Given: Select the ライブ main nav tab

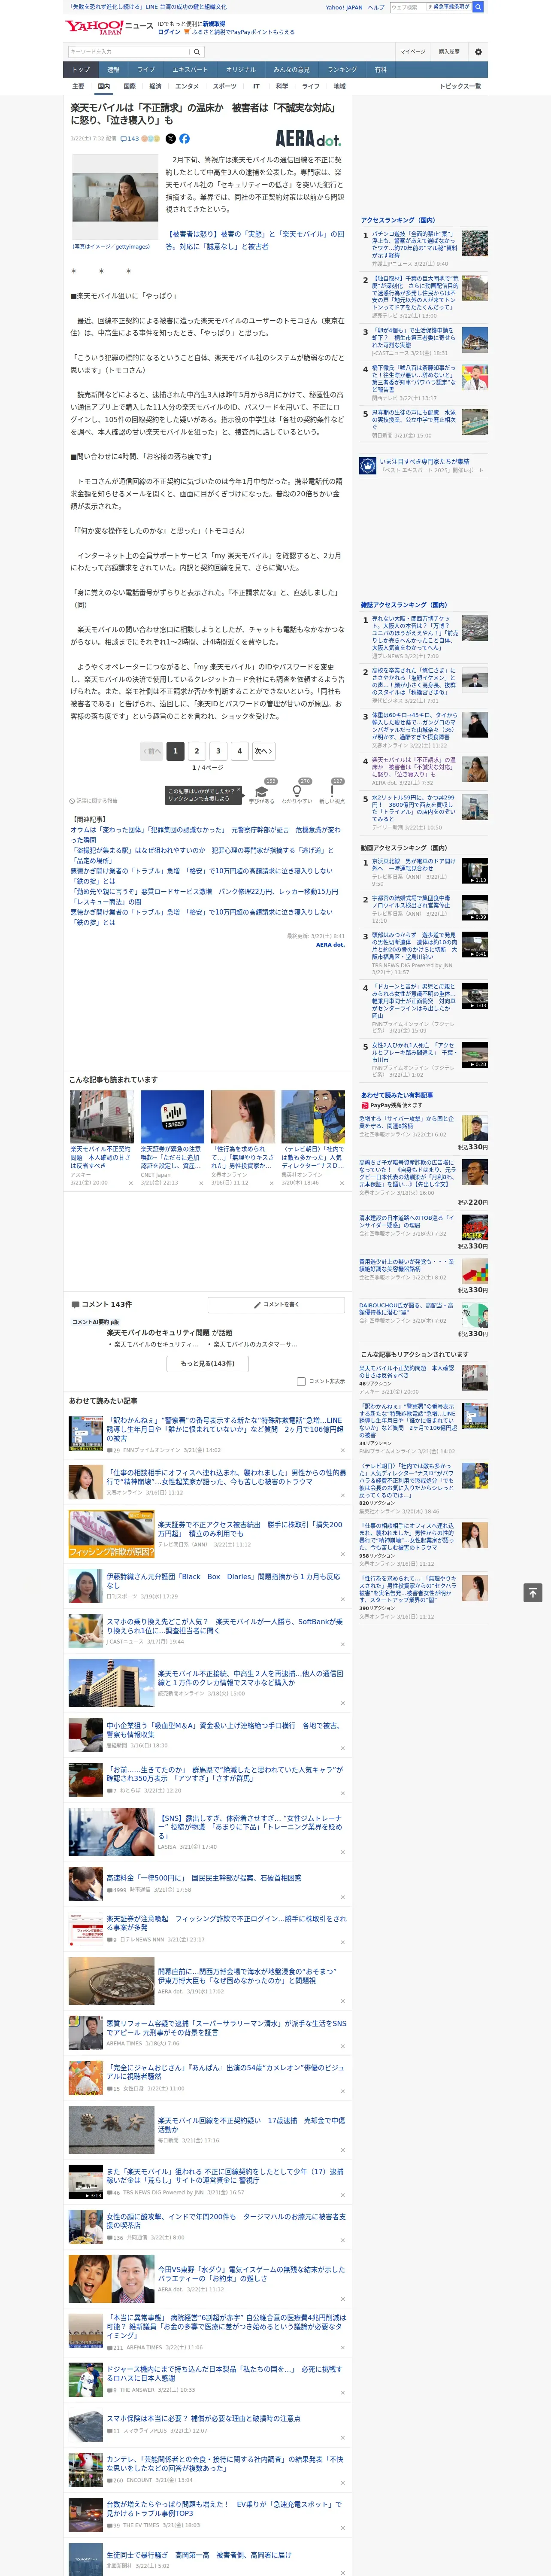Looking at the screenshot, I should click(146, 70).
